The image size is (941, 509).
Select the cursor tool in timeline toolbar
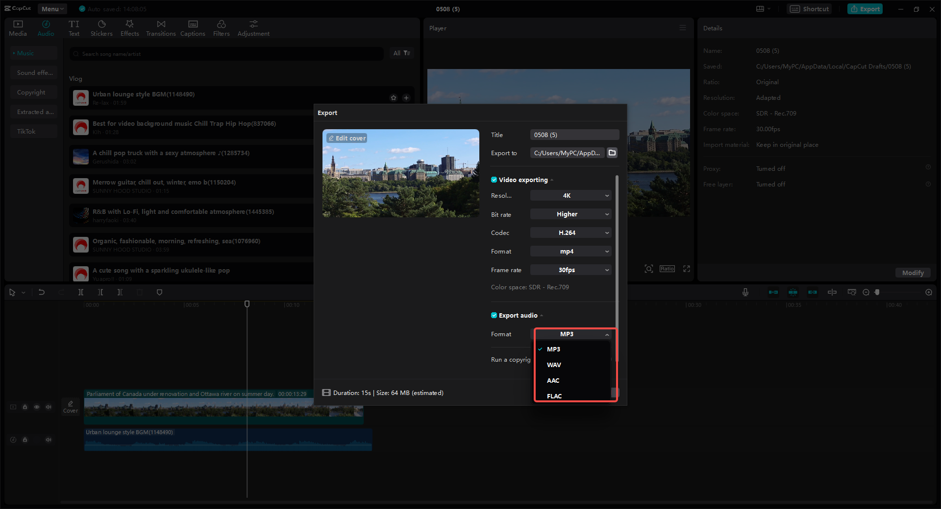point(12,292)
